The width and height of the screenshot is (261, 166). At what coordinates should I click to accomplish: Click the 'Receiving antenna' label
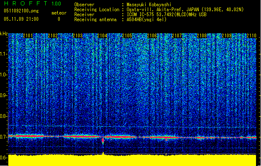(95, 20)
